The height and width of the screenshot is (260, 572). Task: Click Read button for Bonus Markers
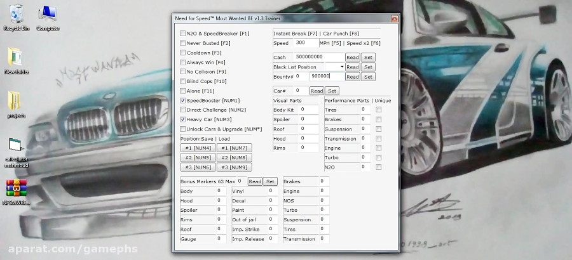[255, 181]
